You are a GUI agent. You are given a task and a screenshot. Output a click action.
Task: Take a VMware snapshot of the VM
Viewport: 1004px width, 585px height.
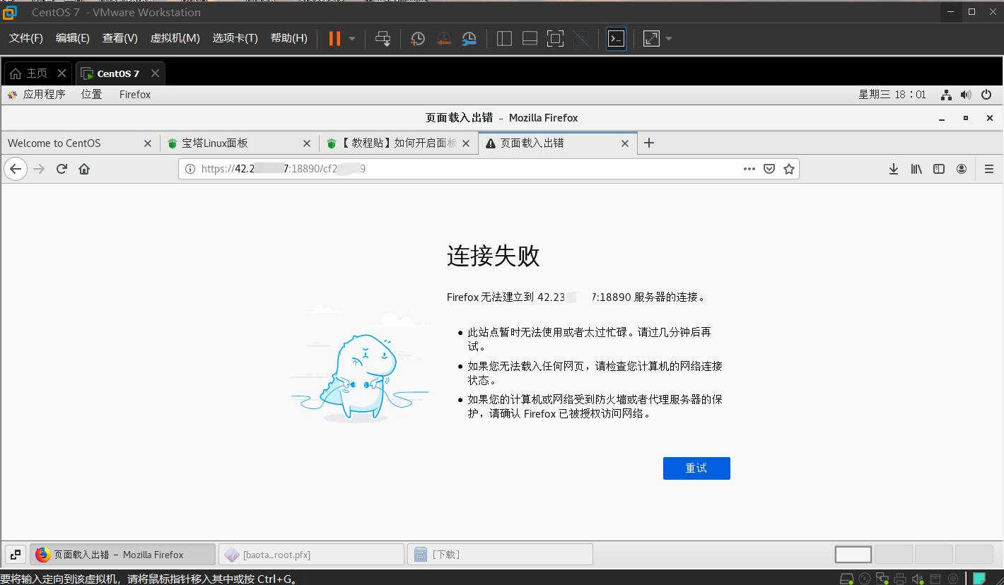coord(418,38)
